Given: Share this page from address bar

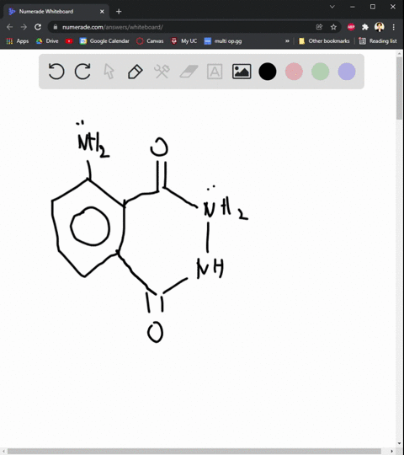Looking at the screenshot, I should [x=319, y=27].
